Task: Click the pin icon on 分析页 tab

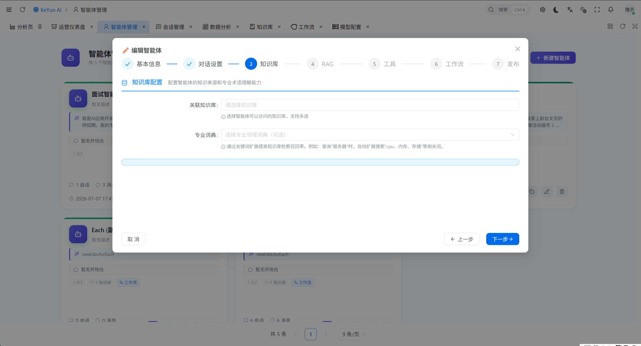Action: 40,26
